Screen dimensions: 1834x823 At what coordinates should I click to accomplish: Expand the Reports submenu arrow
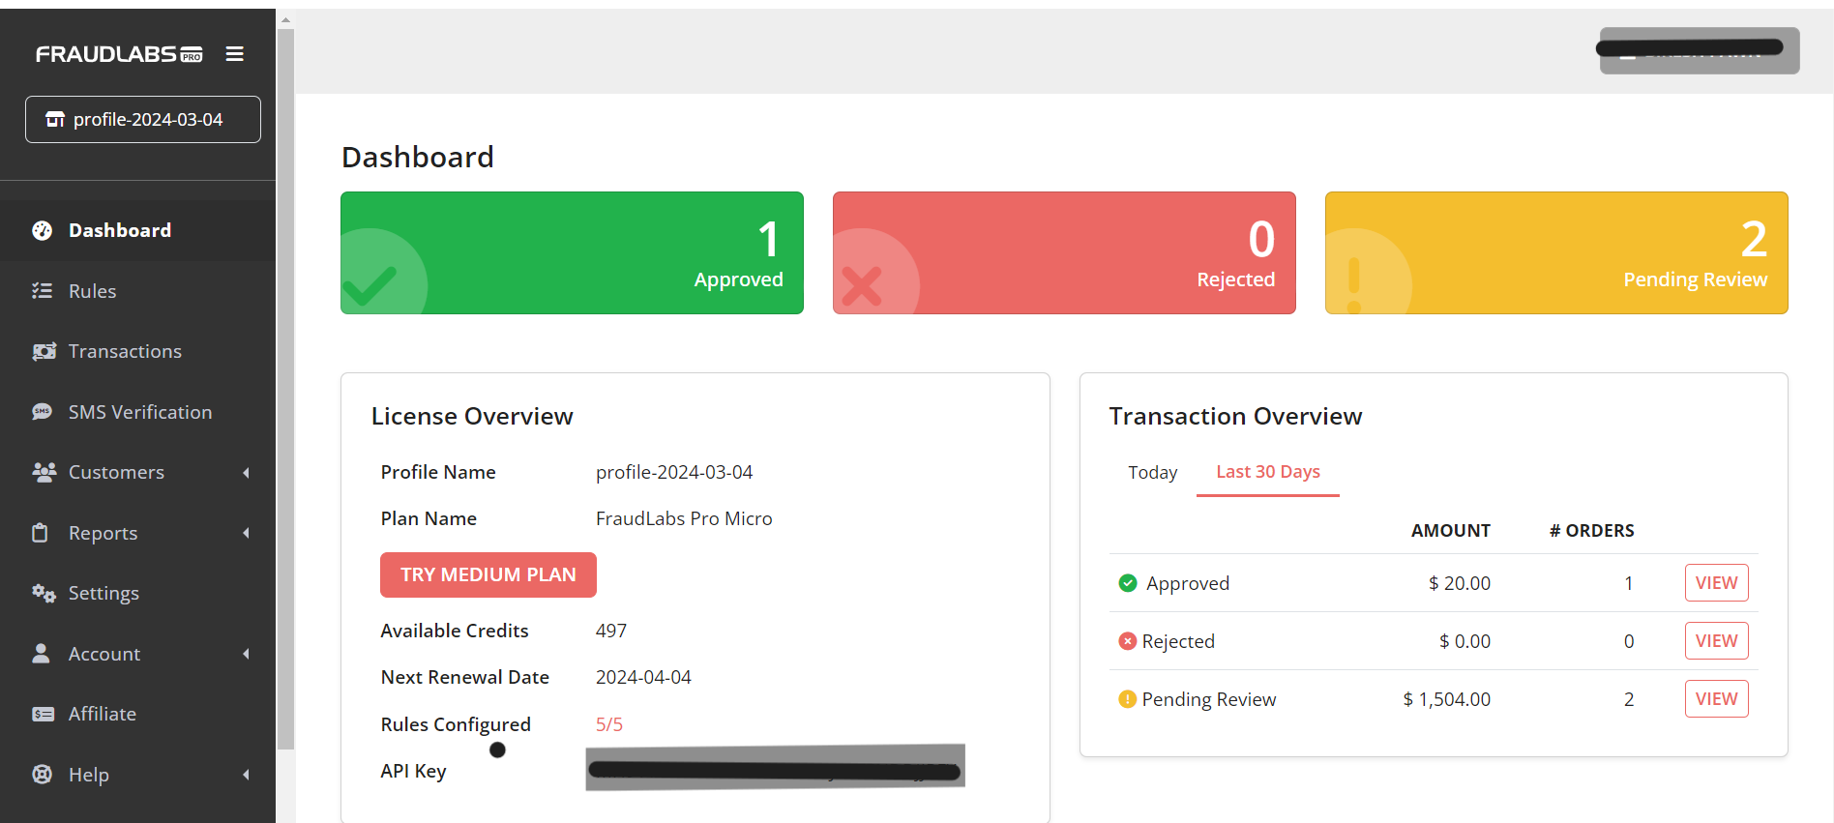pos(246,533)
